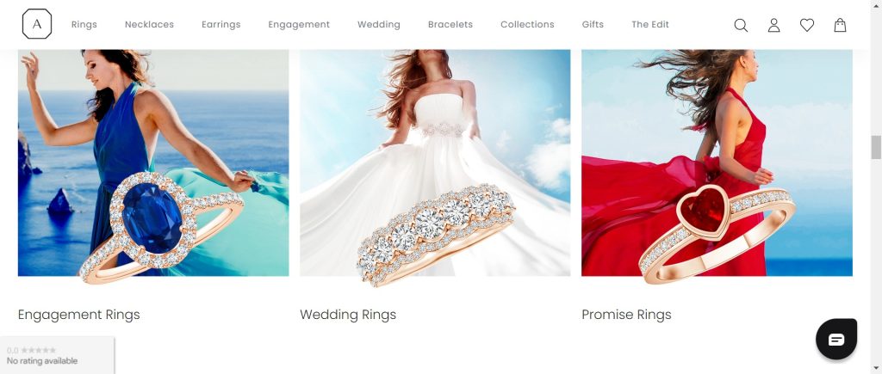
Task: Open the Necklaces menu
Action: click(149, 25)
